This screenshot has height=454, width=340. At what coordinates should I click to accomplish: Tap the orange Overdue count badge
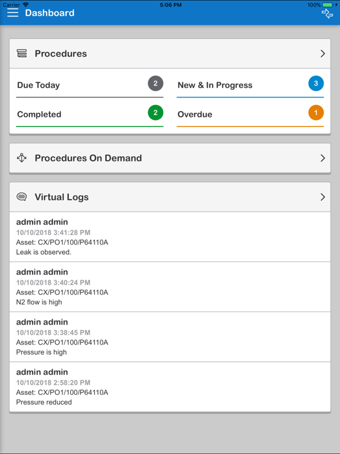(x=316, y=112)
